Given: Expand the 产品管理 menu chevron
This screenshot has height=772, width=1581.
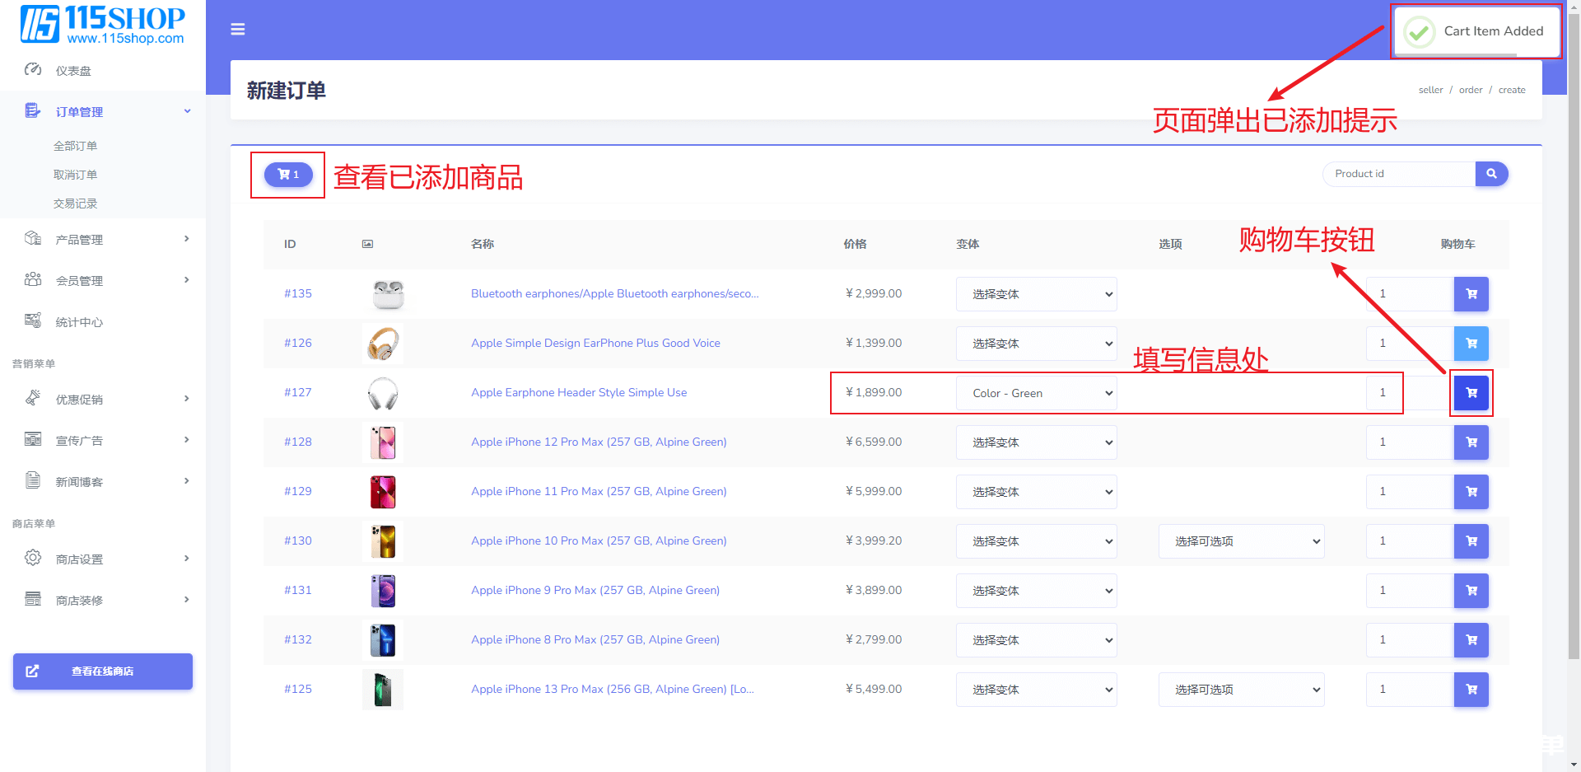Looking at the screenshot, I should (x=187, y=239).
